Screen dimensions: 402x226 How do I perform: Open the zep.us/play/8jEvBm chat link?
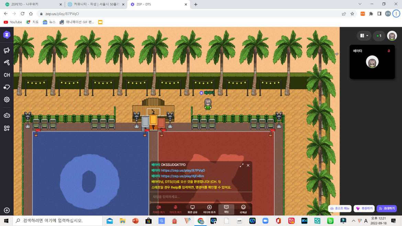[x=182, y=176]
